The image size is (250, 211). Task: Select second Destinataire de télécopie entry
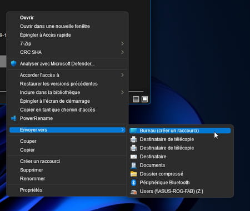tap(180, 148)
